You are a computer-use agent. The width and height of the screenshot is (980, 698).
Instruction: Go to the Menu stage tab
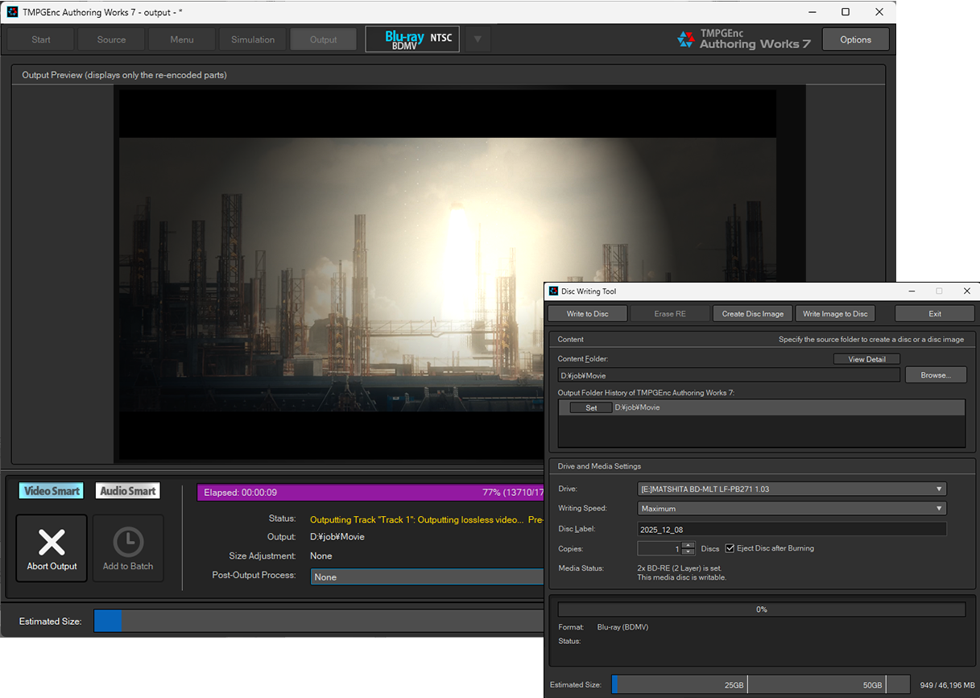point(182,39)
